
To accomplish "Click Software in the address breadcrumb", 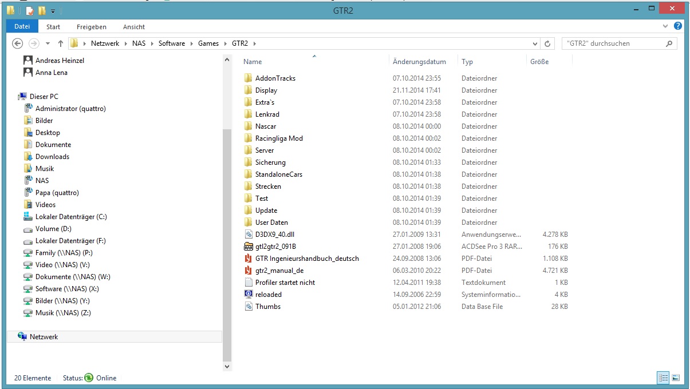I will tap(171, 43).
